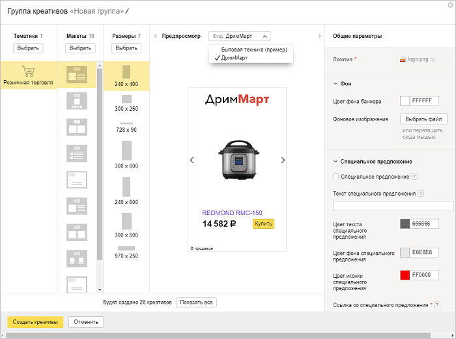Open help for Ссылка со специального предложения
The width and height of the screenshot is (456, 339).
click(437, 304)
